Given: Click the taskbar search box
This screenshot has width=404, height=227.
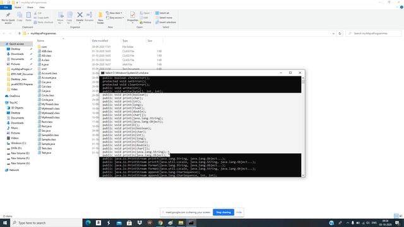Looking at the screenshot, I should [46, 223].
